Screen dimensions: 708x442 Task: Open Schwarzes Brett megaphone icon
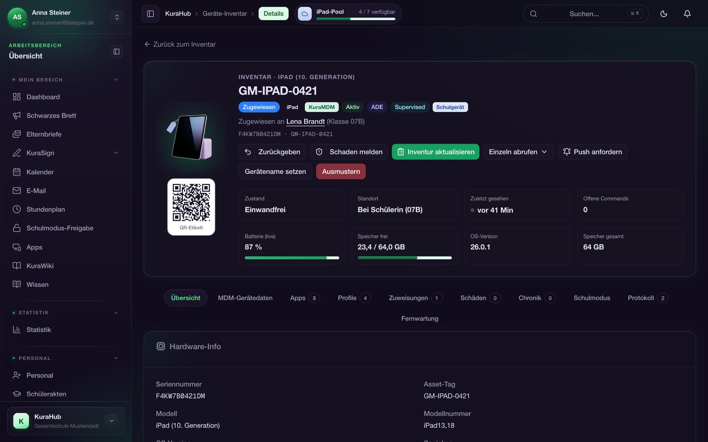click(17, 115)
